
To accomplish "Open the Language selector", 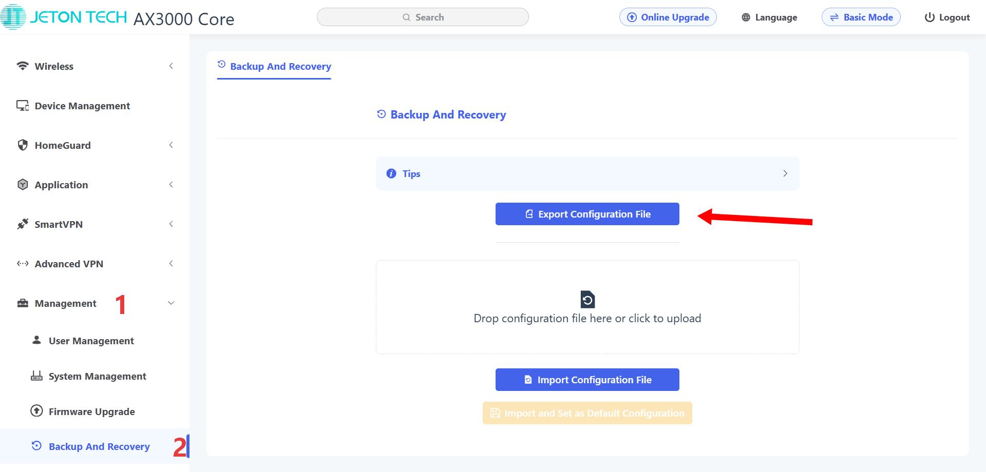I will [x=769, y=17].
